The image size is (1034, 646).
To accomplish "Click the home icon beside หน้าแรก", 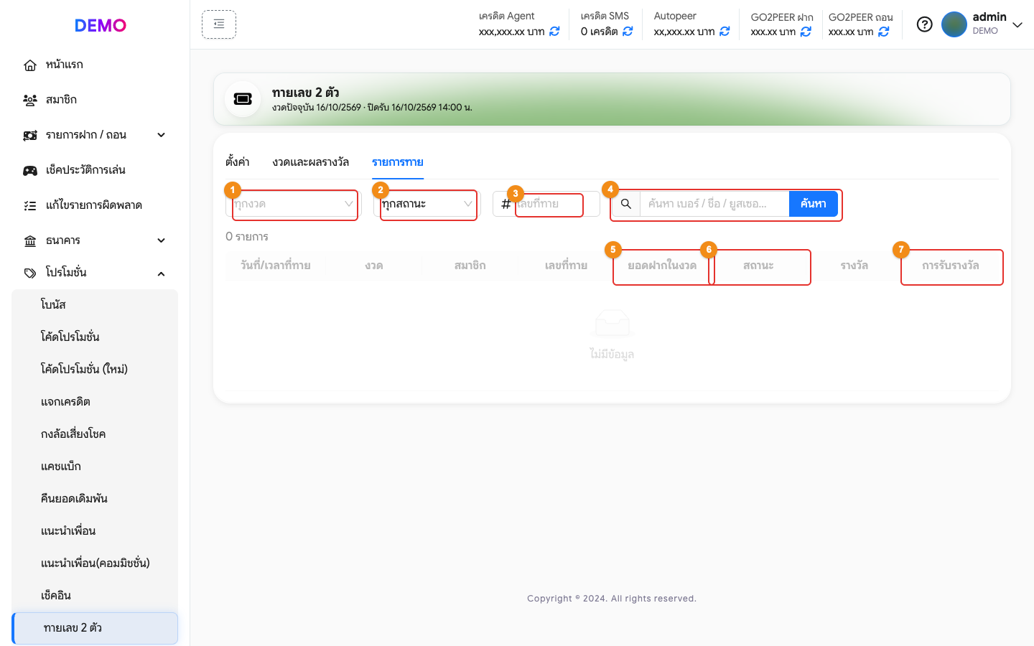I will pos(30,65).
